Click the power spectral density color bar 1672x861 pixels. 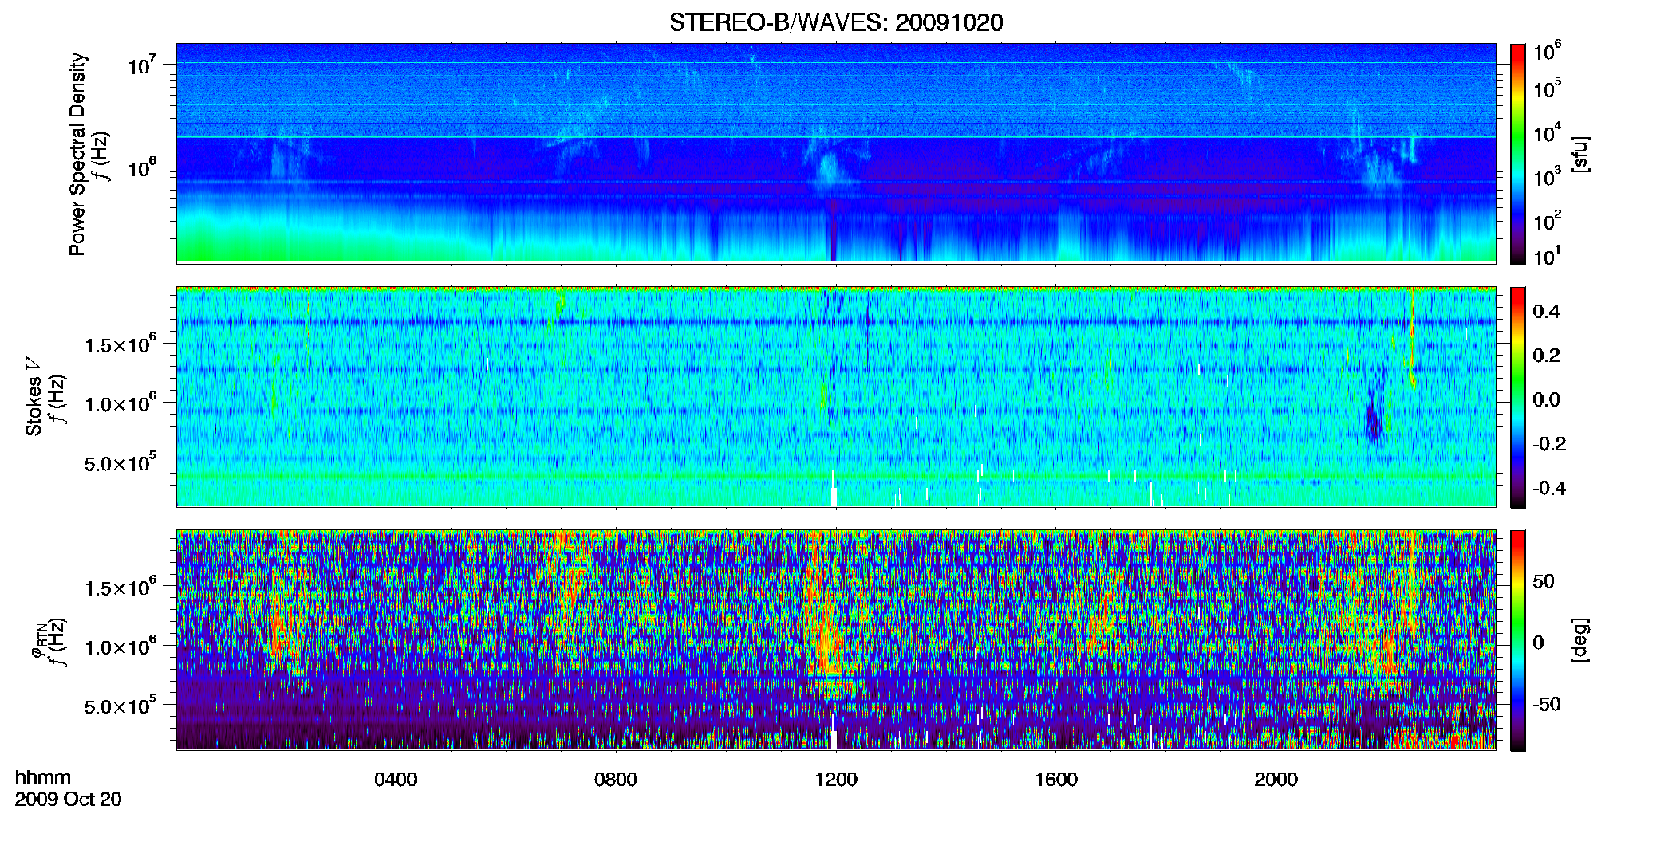click(x=1518, y=154)
